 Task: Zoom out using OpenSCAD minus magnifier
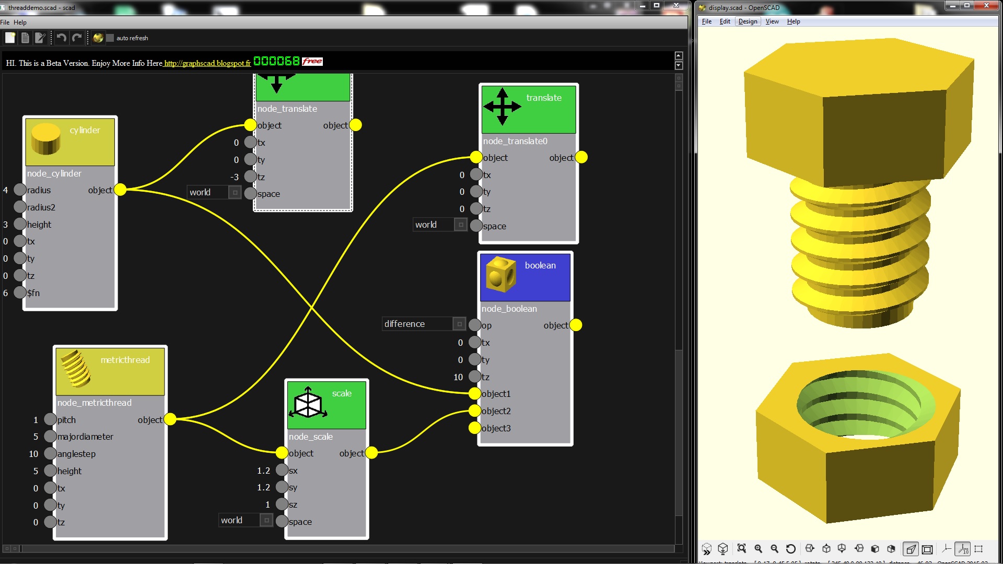pos(775,548)
